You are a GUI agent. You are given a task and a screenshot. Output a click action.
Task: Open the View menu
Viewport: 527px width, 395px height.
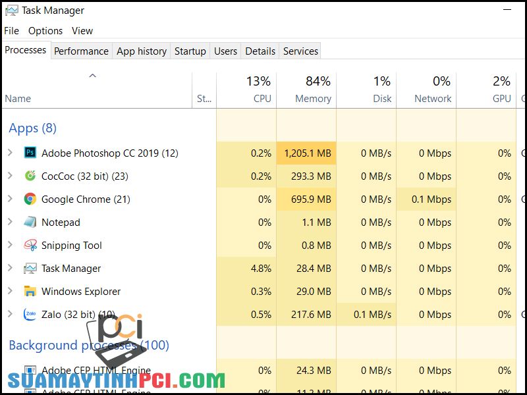[82, 31]
